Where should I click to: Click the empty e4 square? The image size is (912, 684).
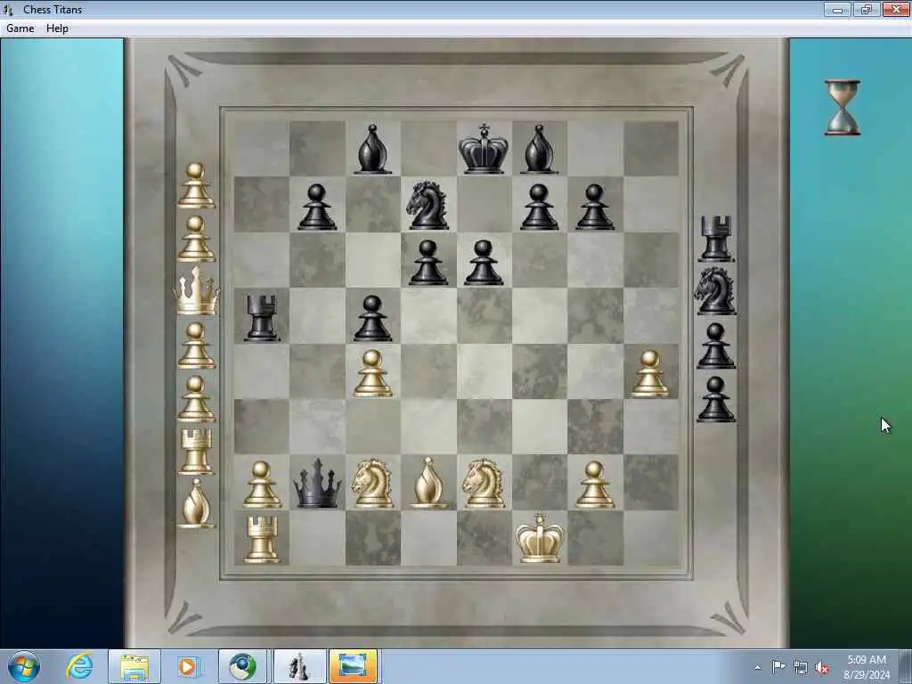(484, 371)
